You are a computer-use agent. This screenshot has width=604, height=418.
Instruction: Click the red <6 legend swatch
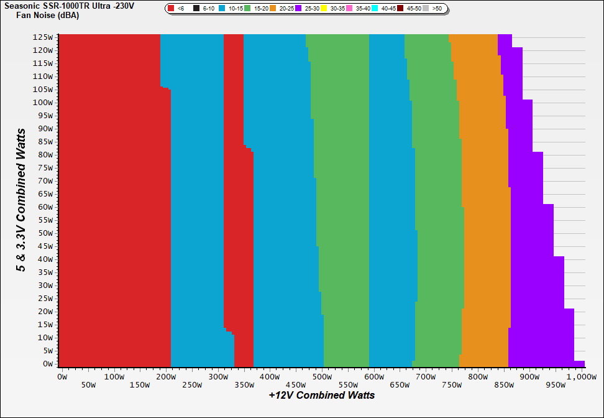pos(172,9)
